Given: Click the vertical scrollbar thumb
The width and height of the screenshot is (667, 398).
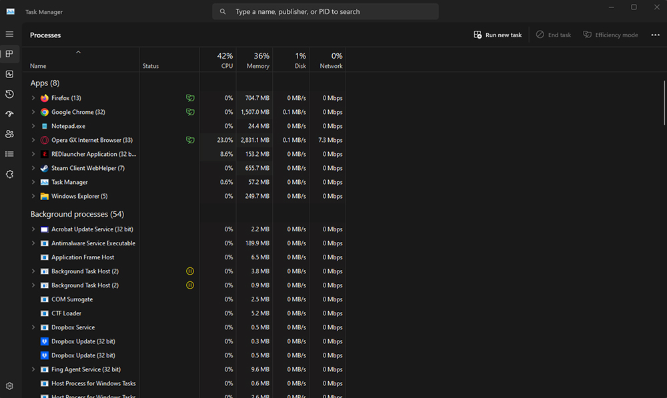Looking at the screenshot, I should [664, 103].
